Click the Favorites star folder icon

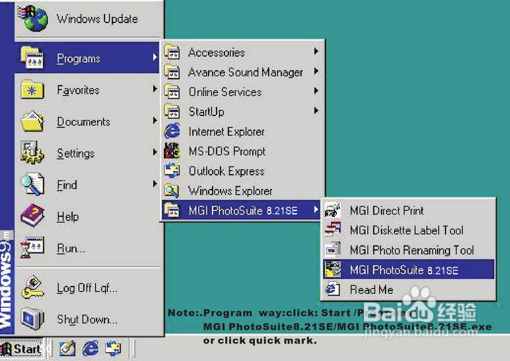[x=32, y=90]
